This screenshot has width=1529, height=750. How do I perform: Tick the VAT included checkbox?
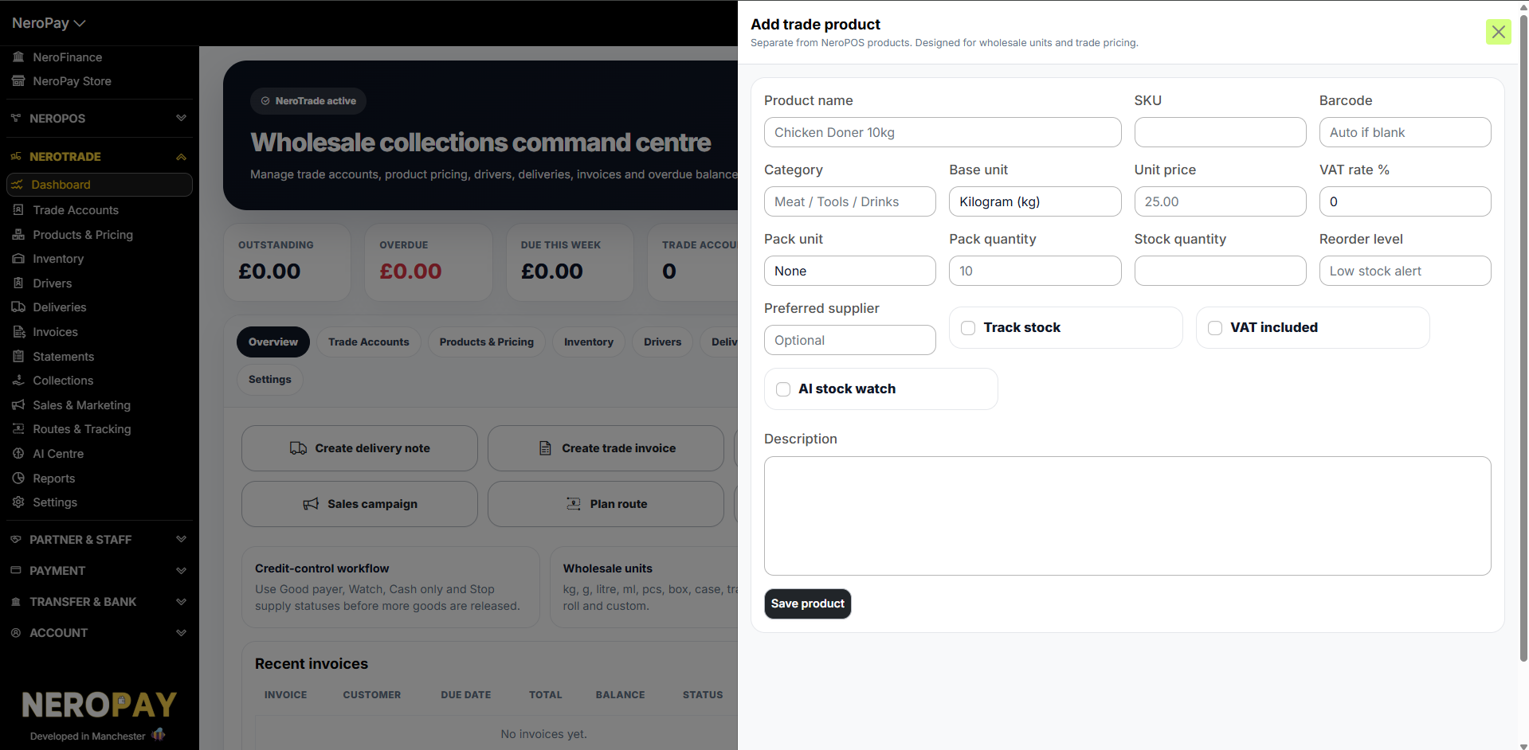[x=1215, y=328]
